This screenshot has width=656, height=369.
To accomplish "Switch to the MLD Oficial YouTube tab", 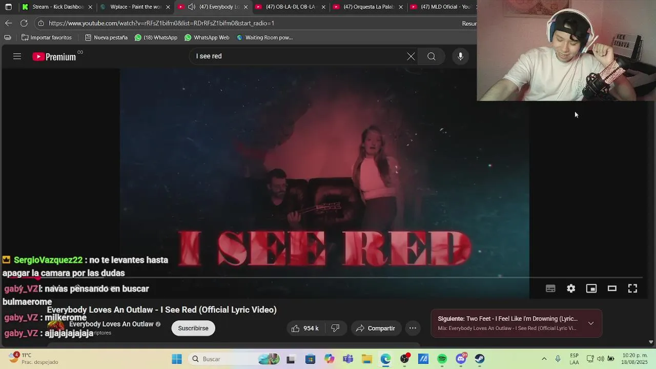I will 441,7.
